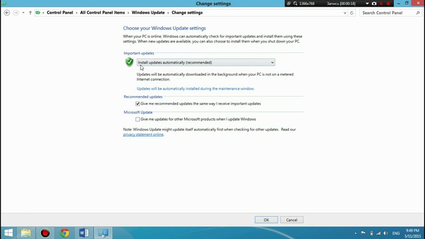Navigate to Control Panel breadcrumb
425x239 pixels.
coord(60,13)
